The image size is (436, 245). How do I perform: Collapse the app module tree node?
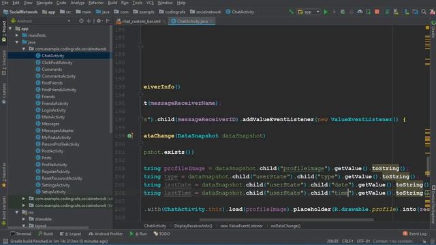click(10, 29)
